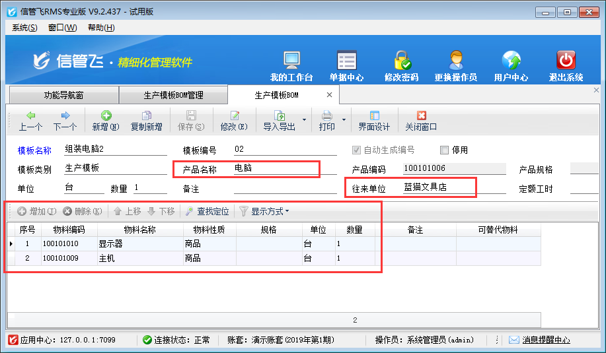Viewport: 606px width, 353px height.
Task: Click the Change Password (修改密码) icon
Action: point(401,66)
